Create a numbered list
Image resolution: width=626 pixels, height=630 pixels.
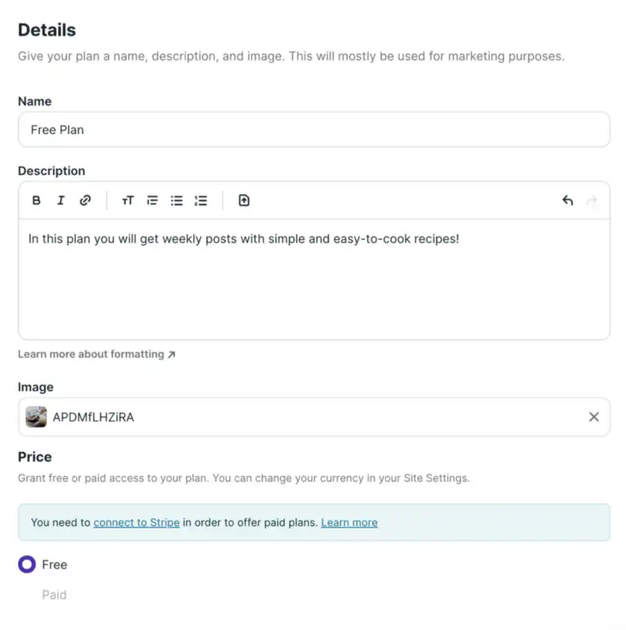(201, 200)
